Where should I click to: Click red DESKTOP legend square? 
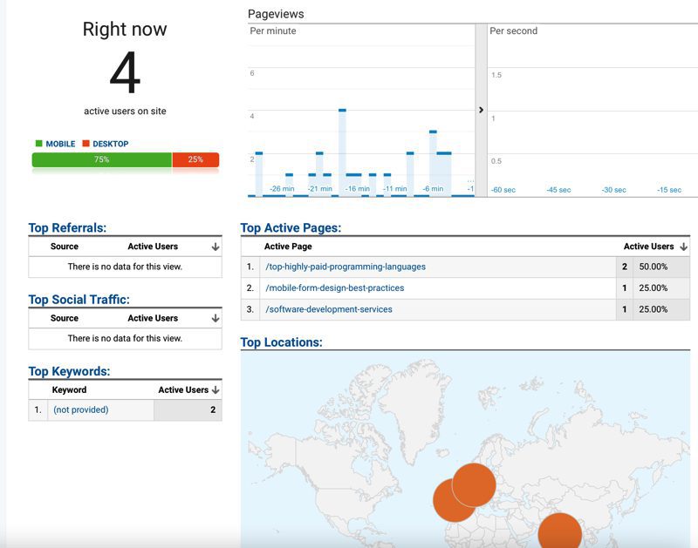point(86,144)
